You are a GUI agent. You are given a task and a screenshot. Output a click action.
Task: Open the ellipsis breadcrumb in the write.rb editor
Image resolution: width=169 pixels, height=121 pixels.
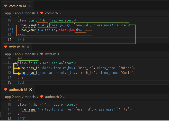coord(62,54)
